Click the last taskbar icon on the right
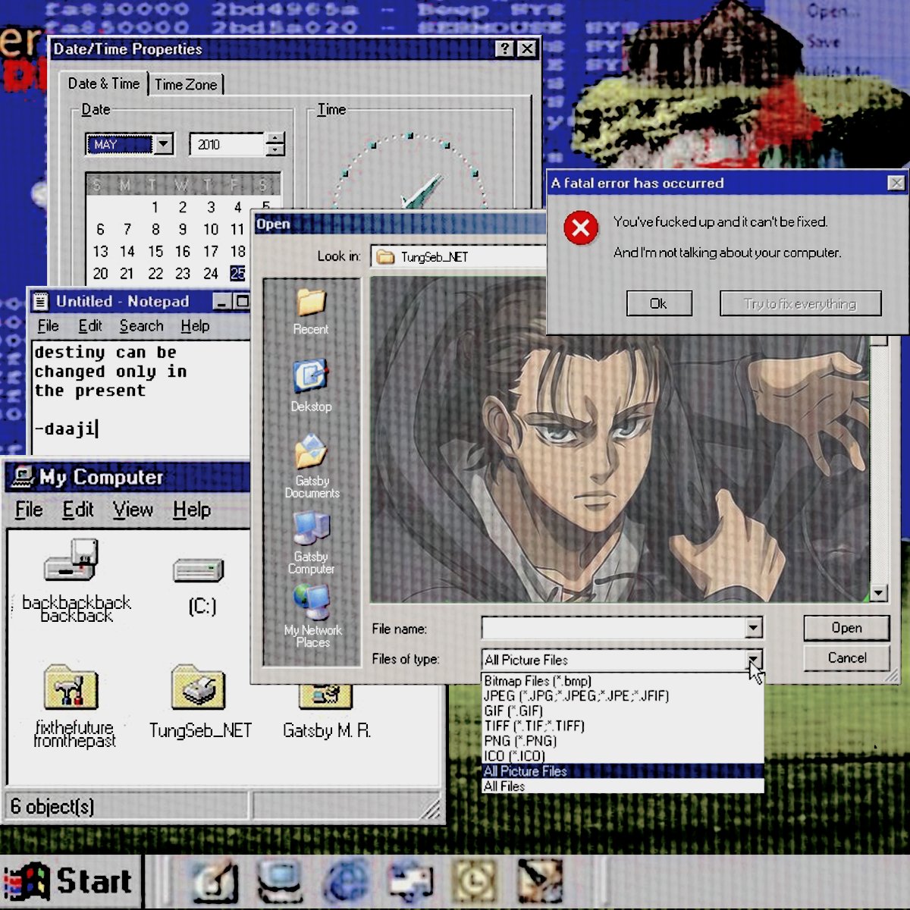Screen dimensions: 910x910 (540, 882)
